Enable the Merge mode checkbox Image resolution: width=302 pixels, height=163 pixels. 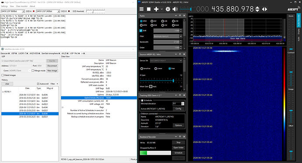click(x=33, y=70)
